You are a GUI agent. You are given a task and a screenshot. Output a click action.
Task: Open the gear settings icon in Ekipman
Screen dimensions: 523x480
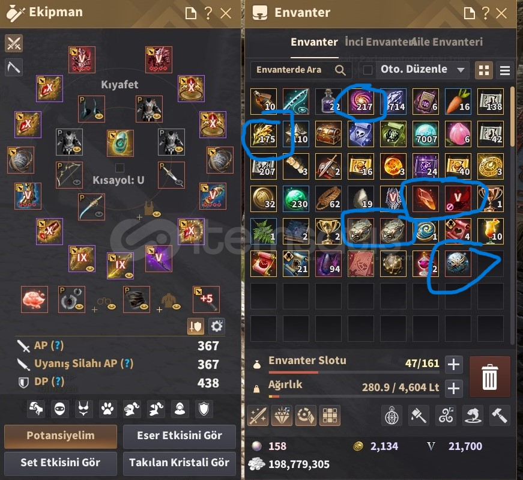(217, 326)
